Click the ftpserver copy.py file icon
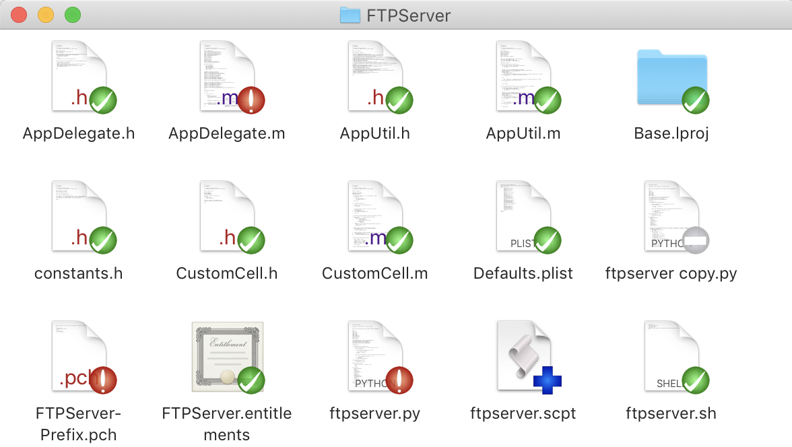The width and height of the screenshot is (792, 447). pos(671,216)
